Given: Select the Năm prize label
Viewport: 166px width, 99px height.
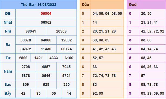Looking at the screenshot, I should point(8,71).
